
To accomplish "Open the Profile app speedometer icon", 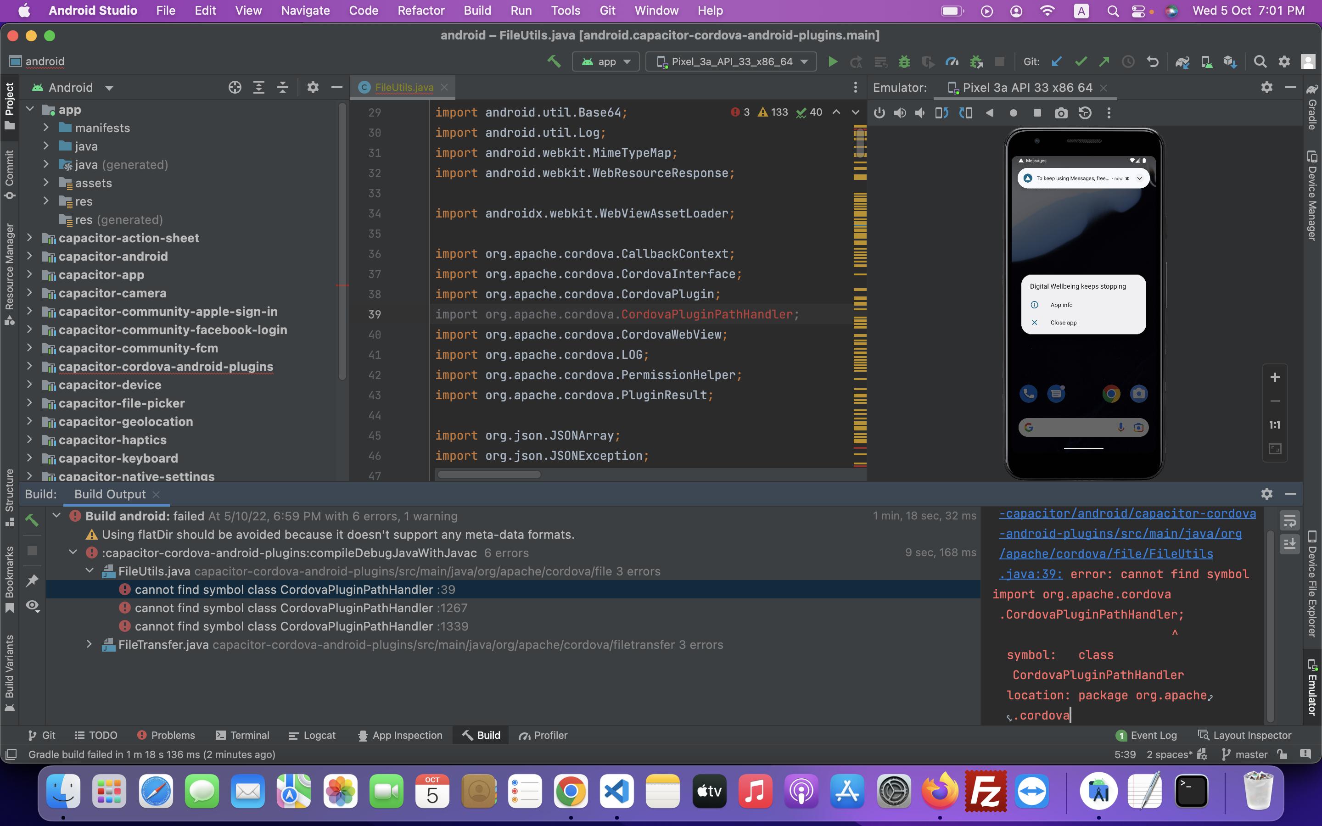I will [952, 62].
